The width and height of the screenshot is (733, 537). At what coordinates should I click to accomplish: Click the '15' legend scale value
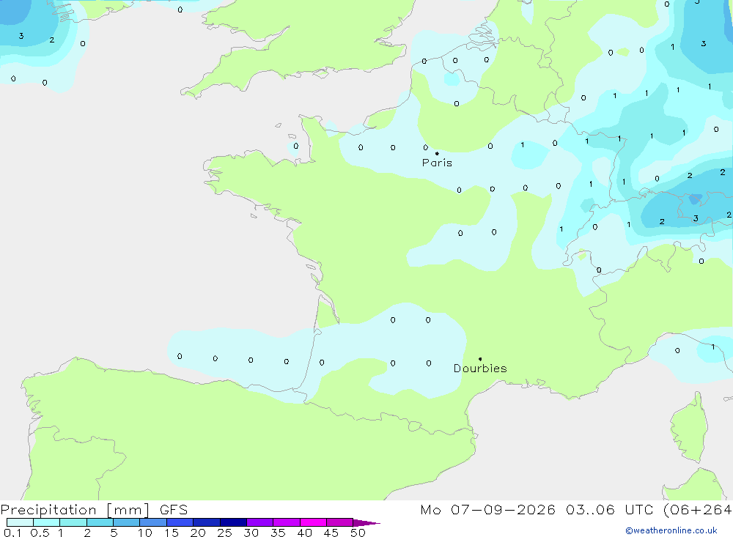click(x=172, y=533)
